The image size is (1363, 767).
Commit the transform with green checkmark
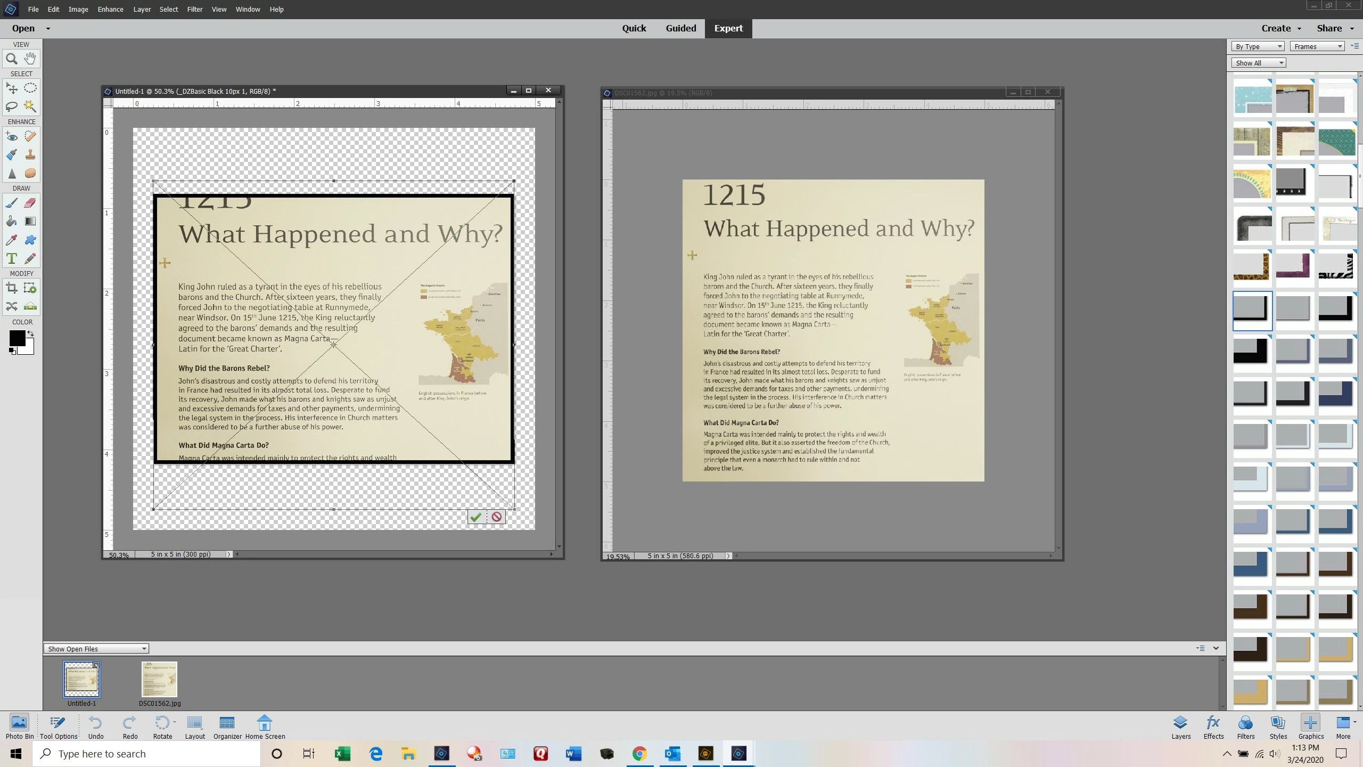point(476,517)
